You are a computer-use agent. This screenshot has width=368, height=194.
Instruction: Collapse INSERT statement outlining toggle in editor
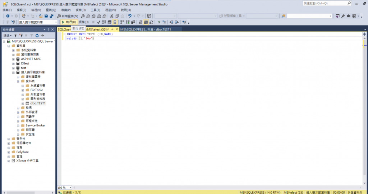[x=65, y=34]
